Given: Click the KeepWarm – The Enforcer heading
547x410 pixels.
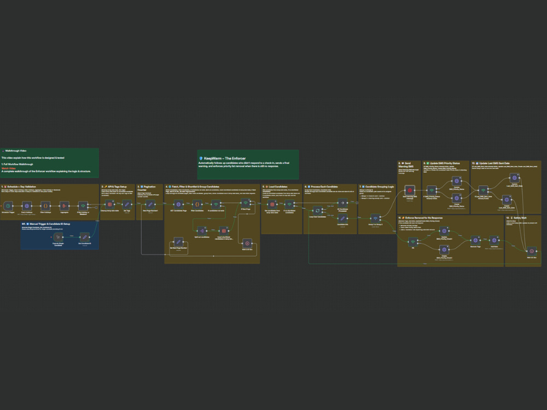Looking at the screenshot, I should (225, 159).
